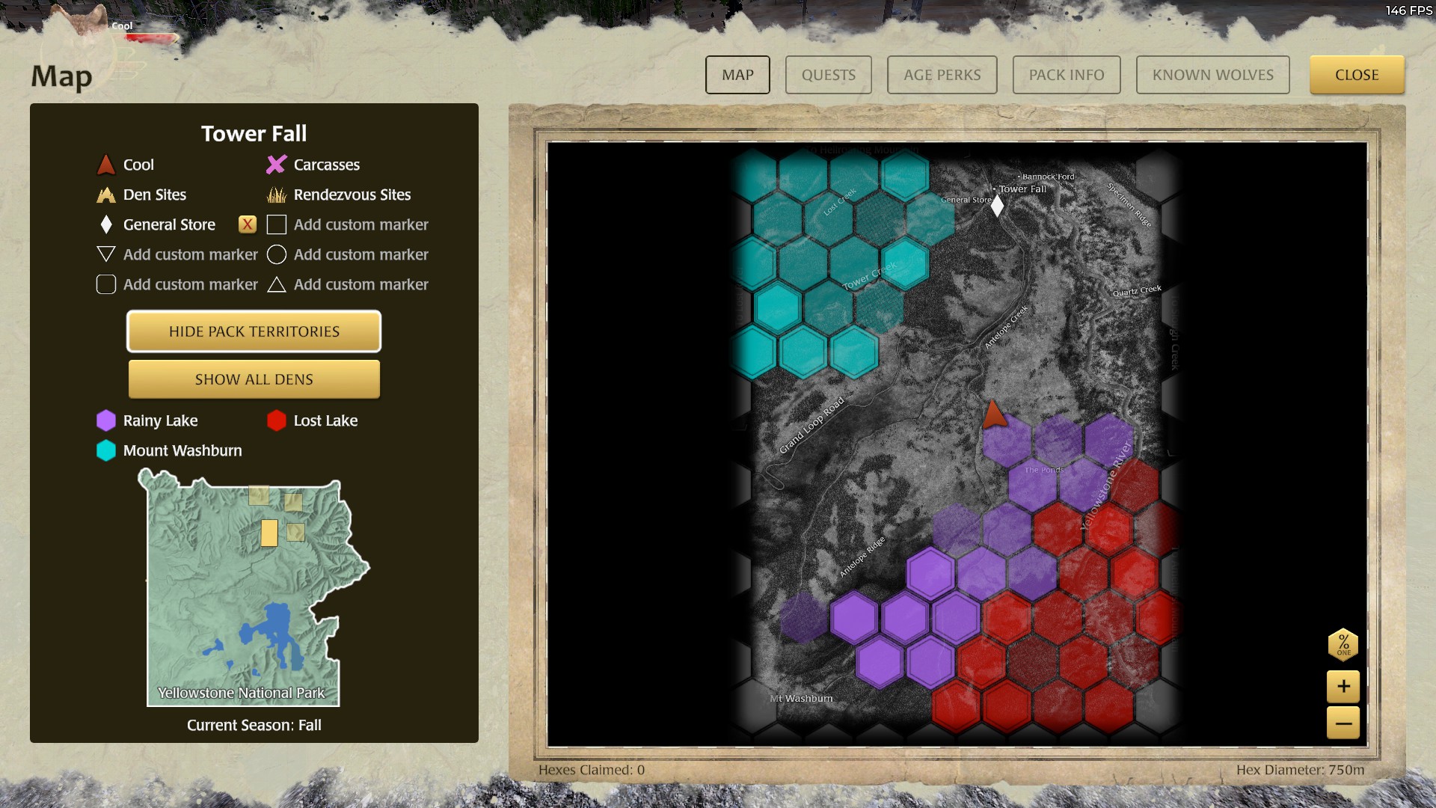Click the red health bar under Cool
Viewport: 1436px width, 808px height.
[153, 37]
